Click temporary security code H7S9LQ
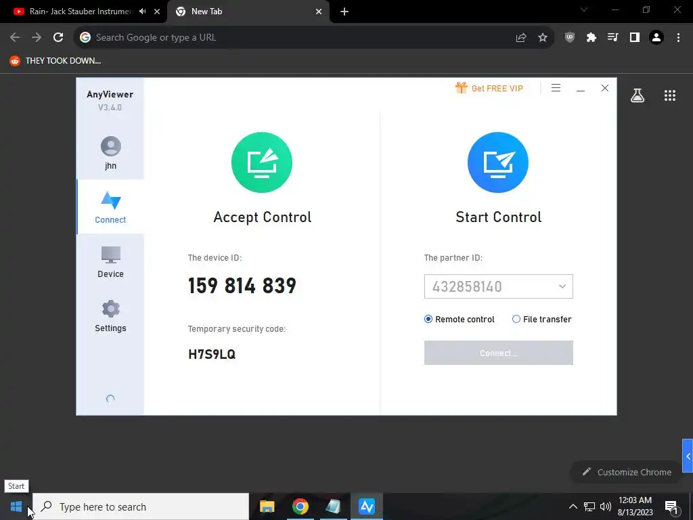The width and height of the screenshot is (693, 520). (x=212, y=354)
